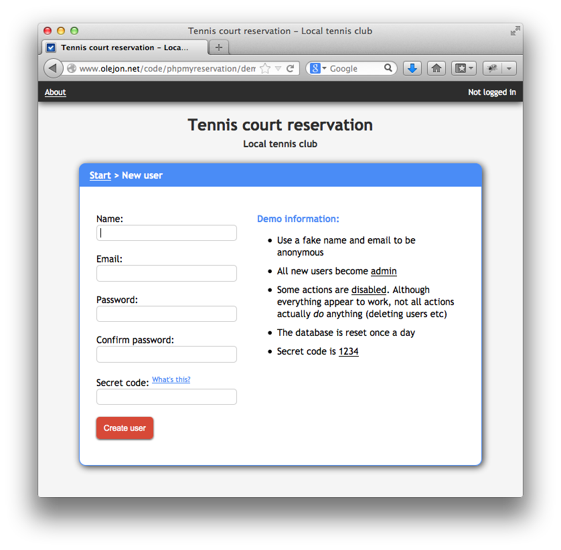The image size is (561, 550).
Task: Enter full screen using the top-right arrows icon
Action: (515, 31)
